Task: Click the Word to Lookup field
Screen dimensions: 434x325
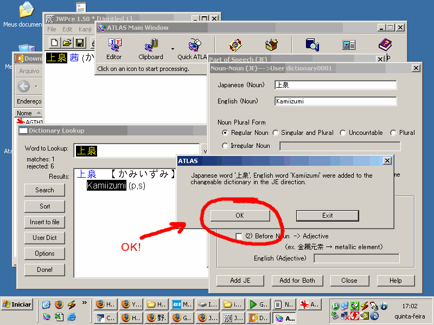Action: point(137,151)
